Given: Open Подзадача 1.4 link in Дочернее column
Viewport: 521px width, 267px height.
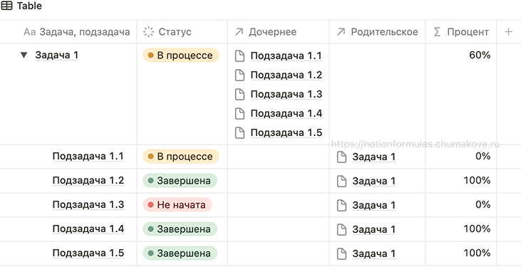Looking at the screenshot, I should (x=287, y=114).
